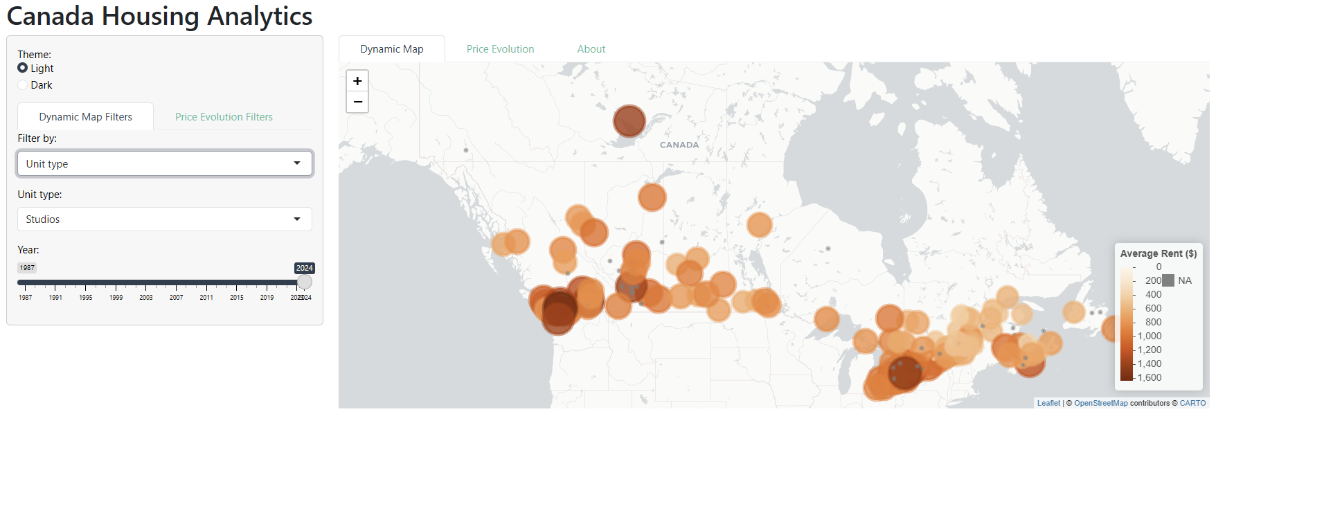Click the dark marker northwest of CANADA label
1324x522 pixels.
tap(629, 121)
